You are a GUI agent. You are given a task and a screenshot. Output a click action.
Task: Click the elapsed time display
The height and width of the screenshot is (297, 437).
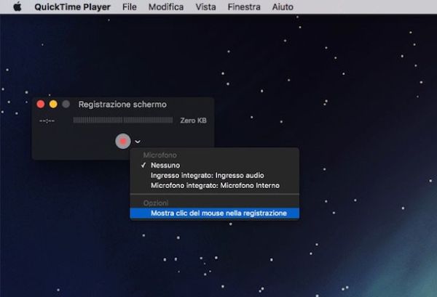coord(47,121)
